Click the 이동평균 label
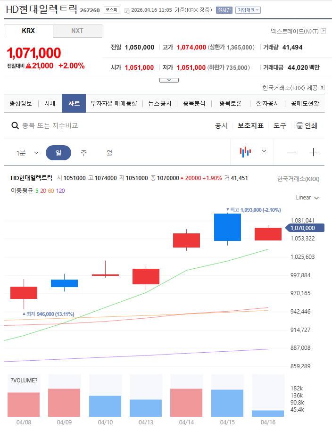Viewport: 332px width, 430px height. click(22, 190)
